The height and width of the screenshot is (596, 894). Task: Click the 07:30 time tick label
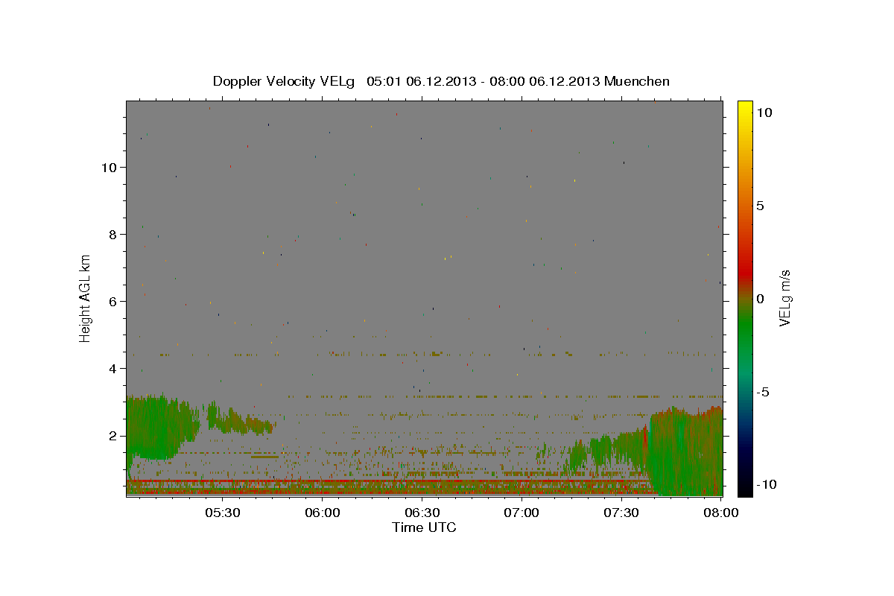click(x=622, y=513)
